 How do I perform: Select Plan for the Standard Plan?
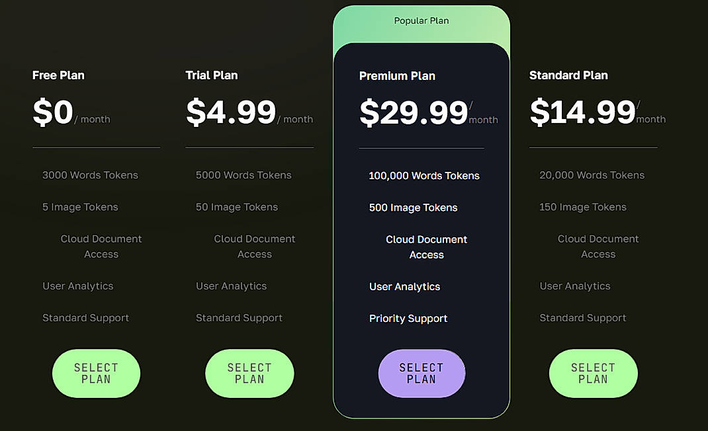coord(593,373)
